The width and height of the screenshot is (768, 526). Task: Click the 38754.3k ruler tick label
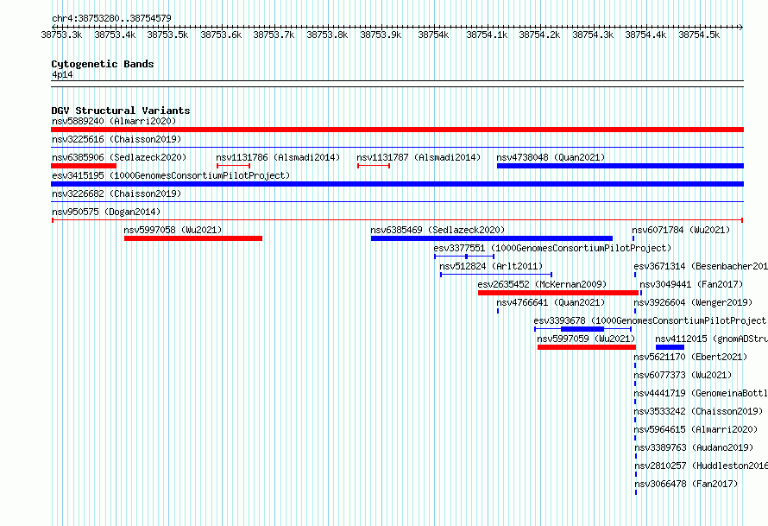(593, 35)
